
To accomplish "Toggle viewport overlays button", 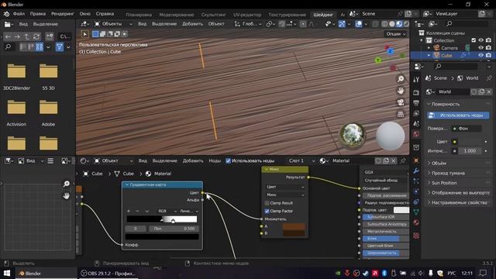I will [358, 24].
